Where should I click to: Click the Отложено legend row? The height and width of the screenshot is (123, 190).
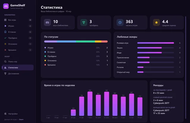click(x=76, y=60)
